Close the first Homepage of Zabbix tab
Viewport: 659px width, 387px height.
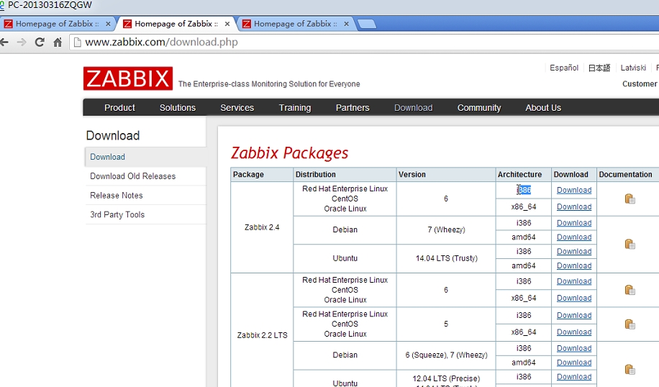(x=108, y=24)
